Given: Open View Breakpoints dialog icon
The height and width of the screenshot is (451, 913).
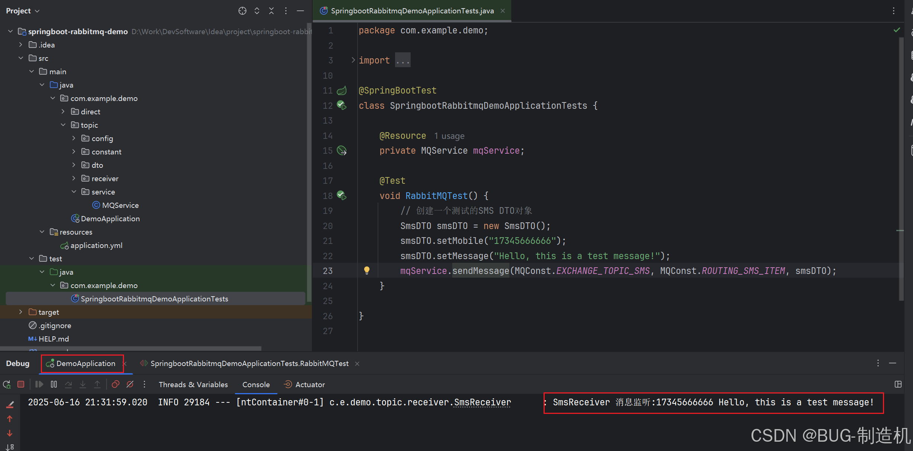Looking at the screenshot, I should tap(115, 384).
